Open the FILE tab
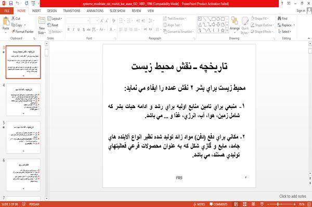This screenshot has width=312, height=207. point(7,11)
